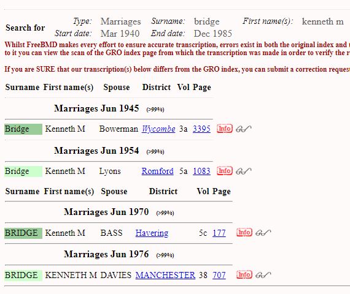Open Info for the DAVIES marriage entry
This screenshot has height=294, width=350.
(244, 274)
